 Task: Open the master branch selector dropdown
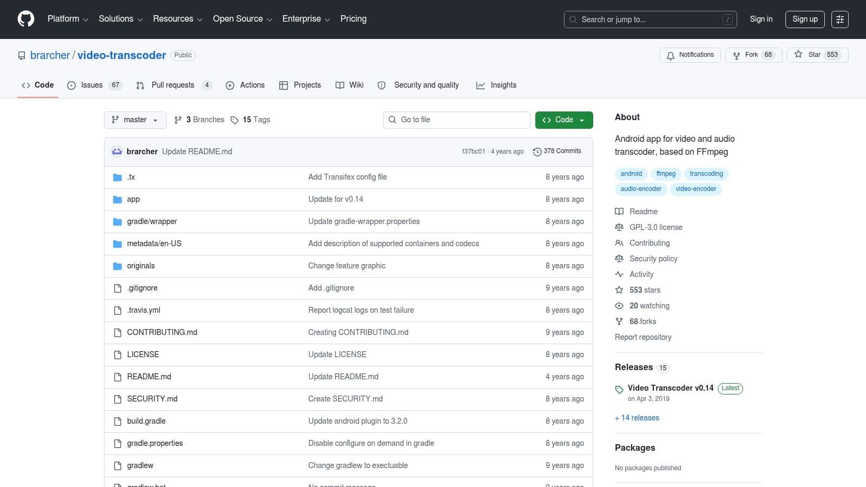[135, 120]
